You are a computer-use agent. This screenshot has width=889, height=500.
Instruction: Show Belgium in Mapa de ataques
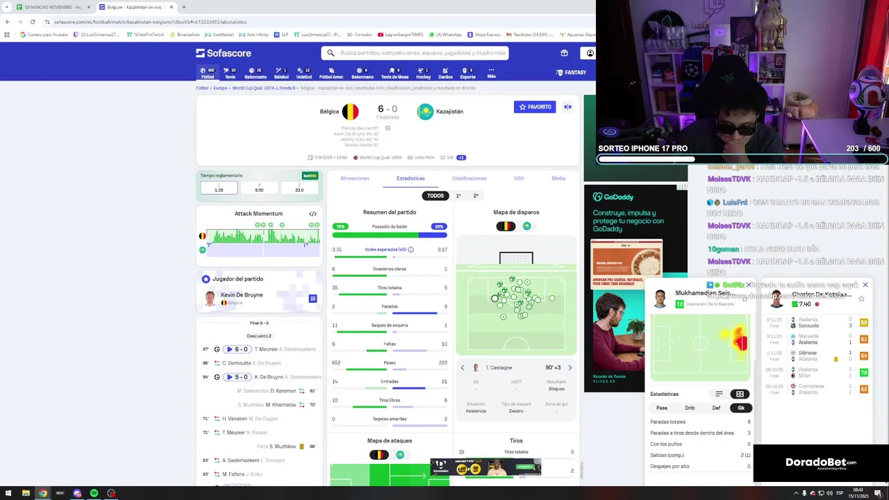tap(379, 455)
